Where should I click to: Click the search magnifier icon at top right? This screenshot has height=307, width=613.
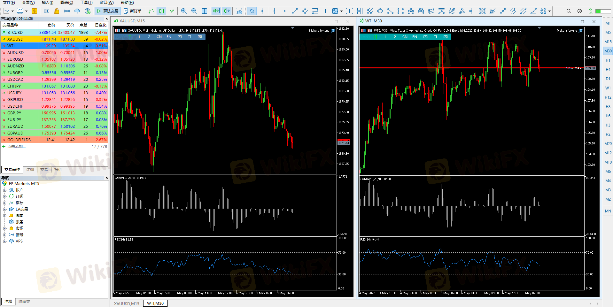[569, 11]
